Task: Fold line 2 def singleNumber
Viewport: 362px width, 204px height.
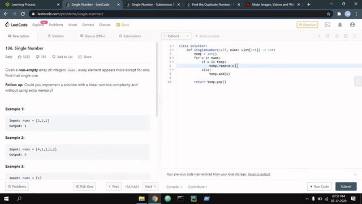Action: click(x=173, y=50)
